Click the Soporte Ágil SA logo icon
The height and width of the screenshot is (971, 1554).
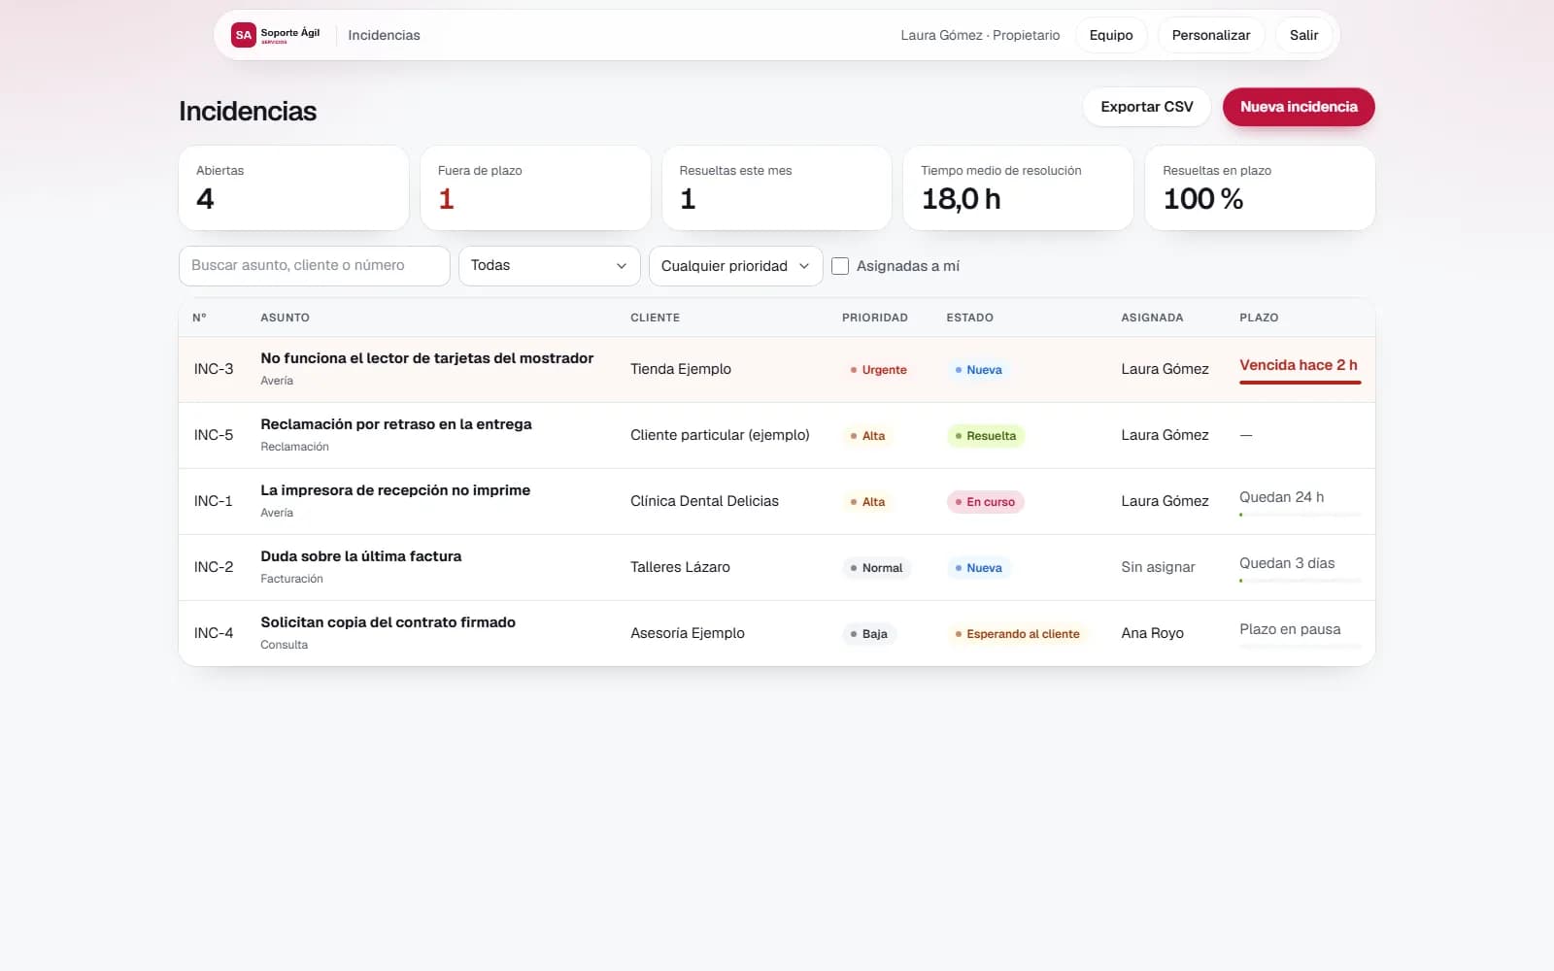pyautogui.click(x=244, y=35)
